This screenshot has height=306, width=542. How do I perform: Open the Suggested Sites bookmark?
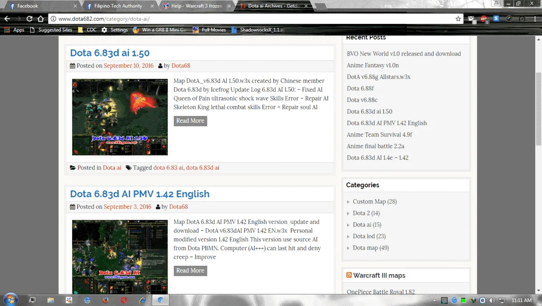pos(51,30)
